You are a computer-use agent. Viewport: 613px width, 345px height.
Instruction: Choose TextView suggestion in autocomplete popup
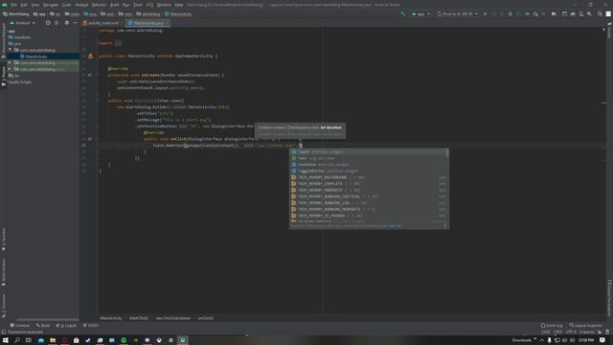coord(368,165)
